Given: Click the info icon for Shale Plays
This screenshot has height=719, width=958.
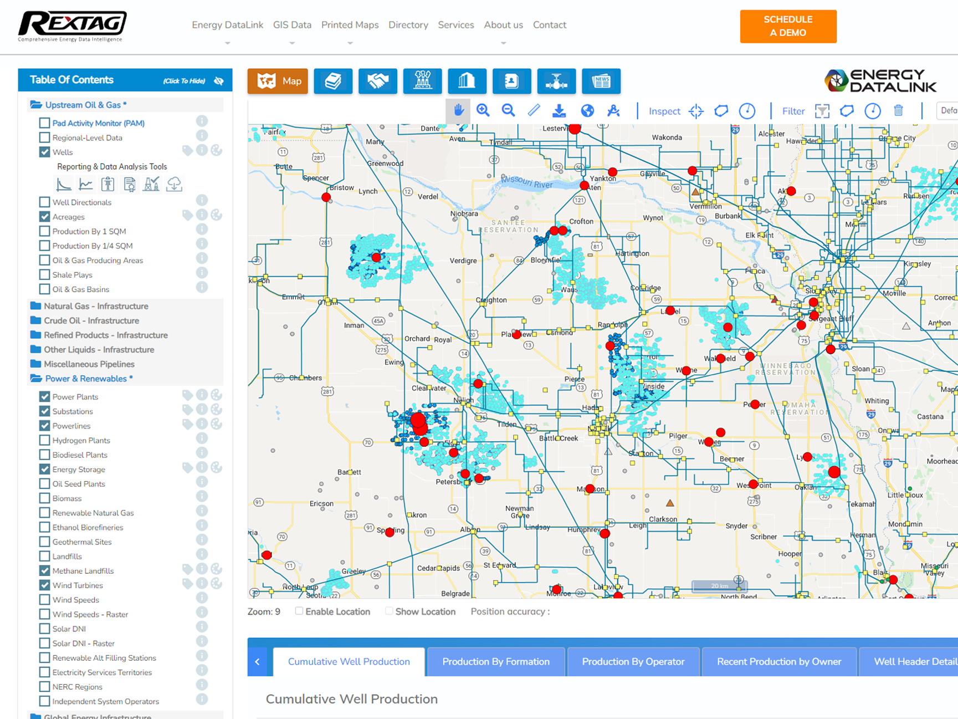Looking at the screenshot, I should (x=202, y=273).
